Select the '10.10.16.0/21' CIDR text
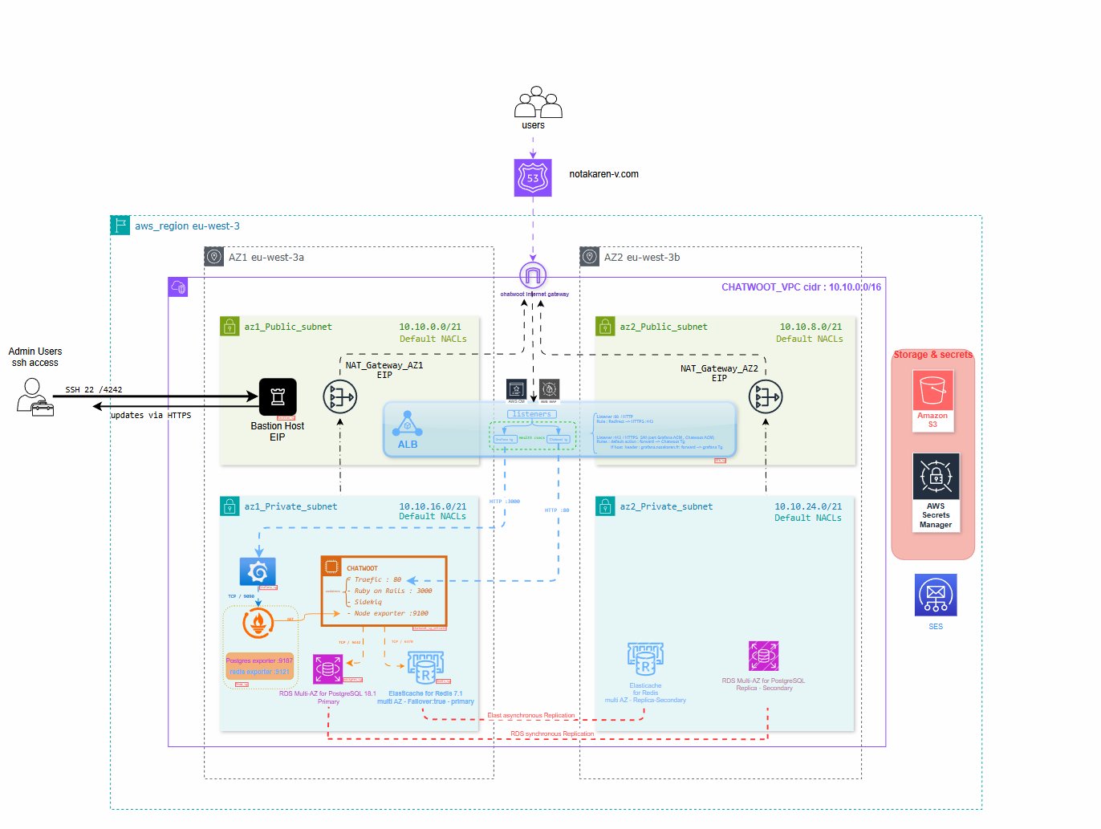Viewport: 1101px width, 829px height. (x=433, y=506)
